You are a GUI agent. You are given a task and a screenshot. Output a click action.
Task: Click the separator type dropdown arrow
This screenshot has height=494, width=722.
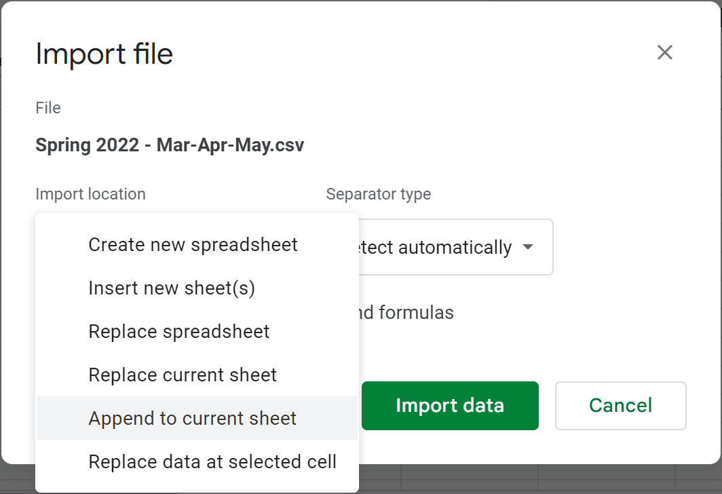point(528,247)
